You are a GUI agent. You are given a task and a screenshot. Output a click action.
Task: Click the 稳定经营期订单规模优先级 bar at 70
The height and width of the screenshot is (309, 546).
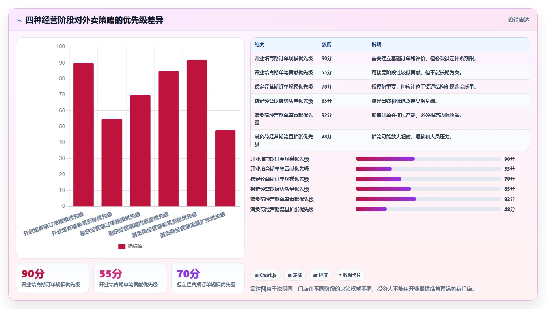[140, 151]
